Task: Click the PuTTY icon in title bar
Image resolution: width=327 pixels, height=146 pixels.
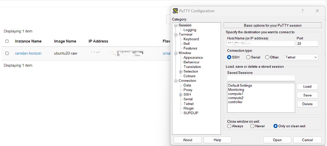Action: [176, 11]
